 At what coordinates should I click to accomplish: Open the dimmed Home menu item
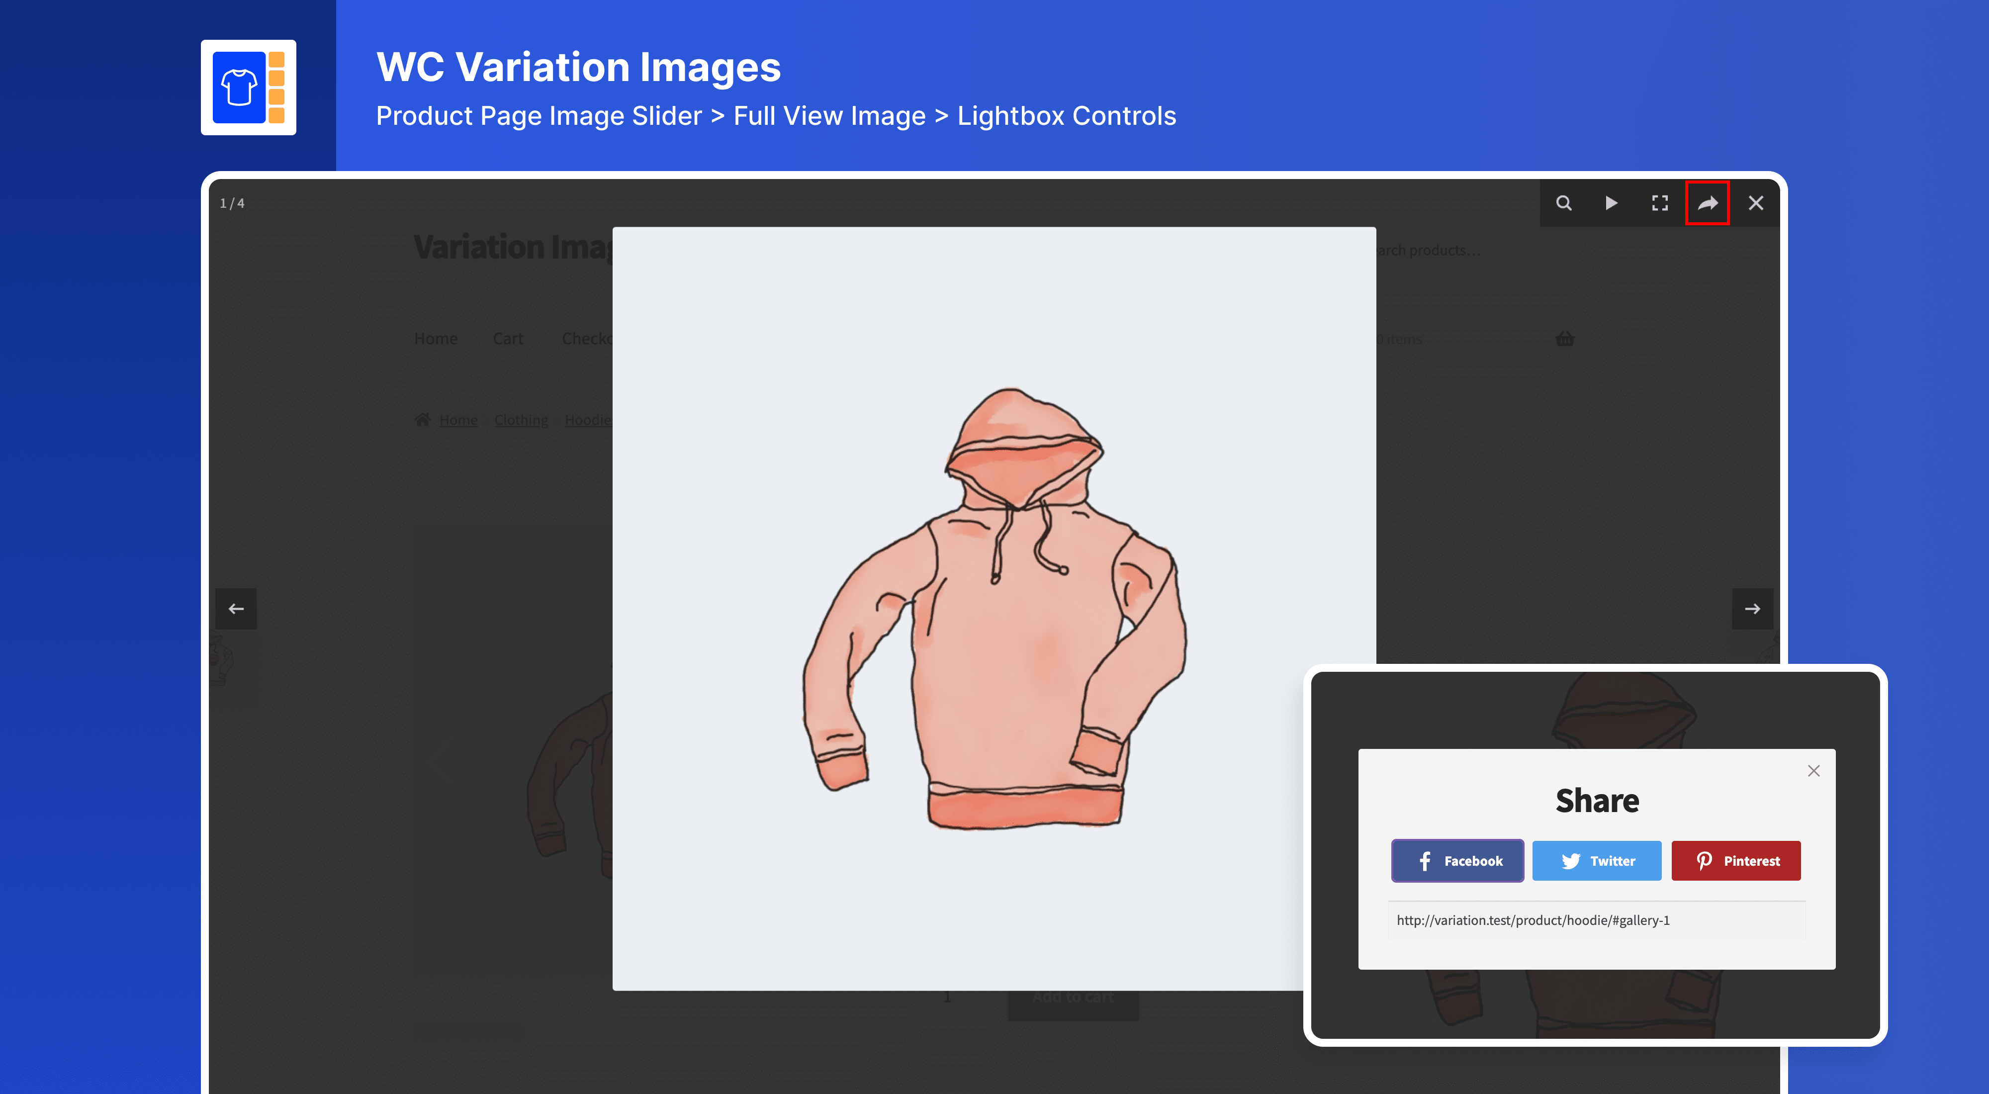click(x=436, y=338)
